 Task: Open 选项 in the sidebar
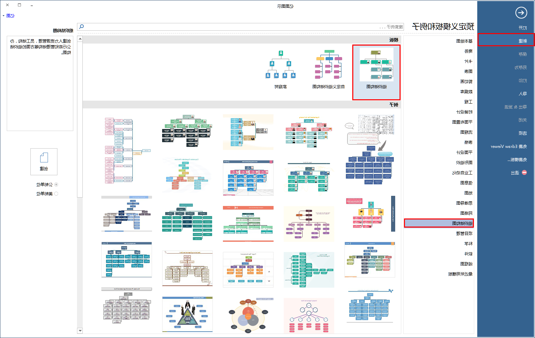[x=523, y=133]
